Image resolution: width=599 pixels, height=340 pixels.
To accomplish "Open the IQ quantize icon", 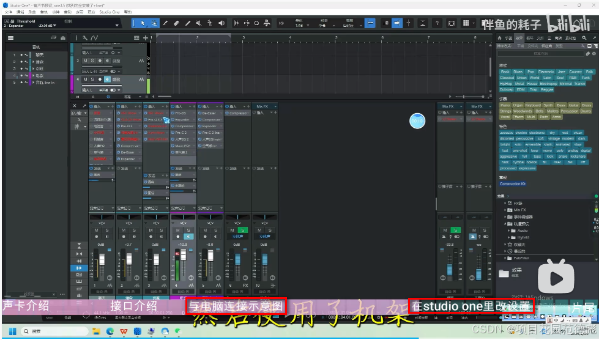I will [x=281, y=23].
